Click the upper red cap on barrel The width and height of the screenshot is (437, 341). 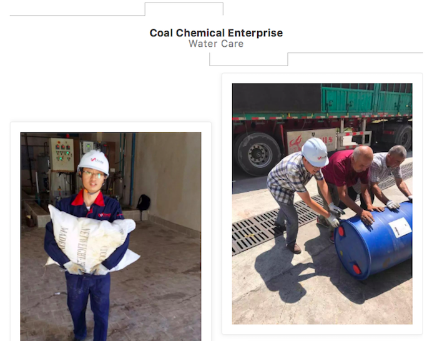tap(341, 231)
